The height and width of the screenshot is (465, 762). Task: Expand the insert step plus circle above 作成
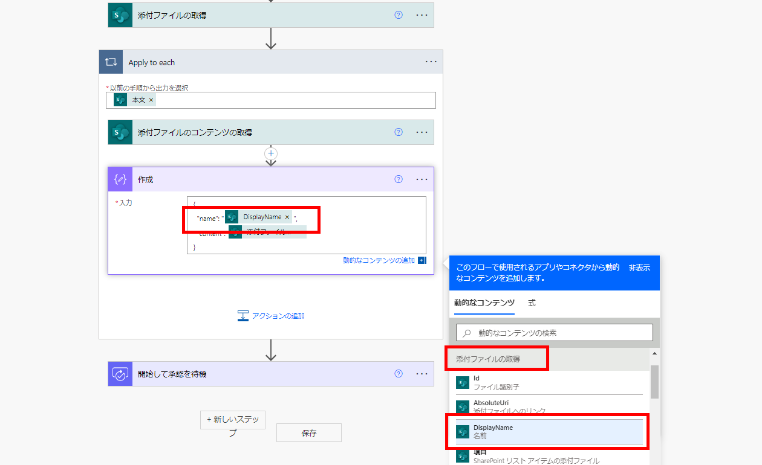coord(271,153)
